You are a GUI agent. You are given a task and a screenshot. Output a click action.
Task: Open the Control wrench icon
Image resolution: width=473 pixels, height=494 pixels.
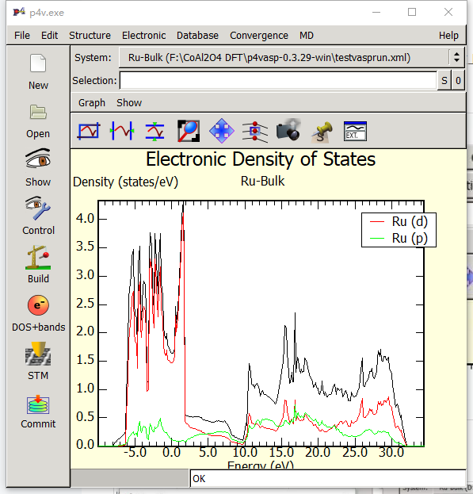click(38, 208)
